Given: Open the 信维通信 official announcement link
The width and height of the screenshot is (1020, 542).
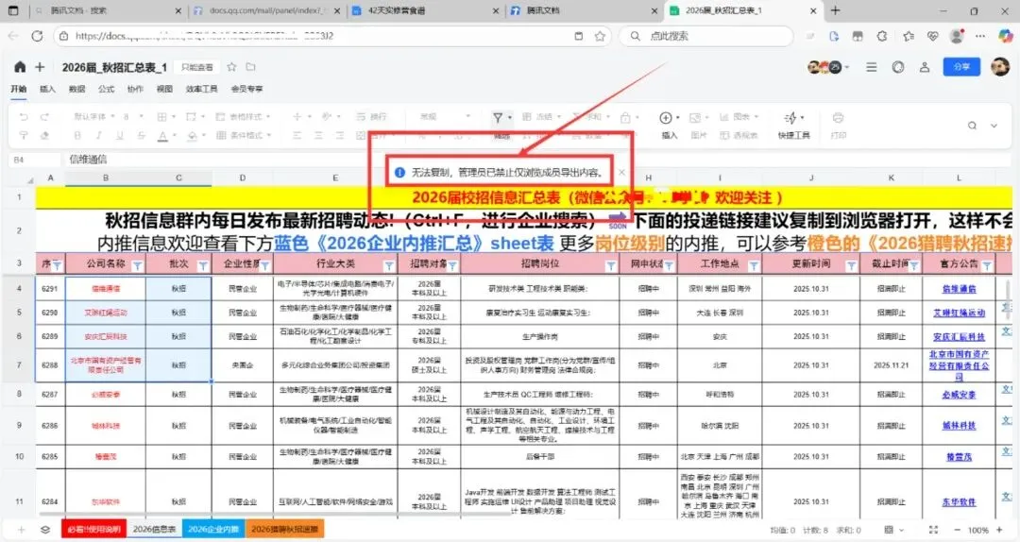Looking at the screenshot, I should 959,289.
